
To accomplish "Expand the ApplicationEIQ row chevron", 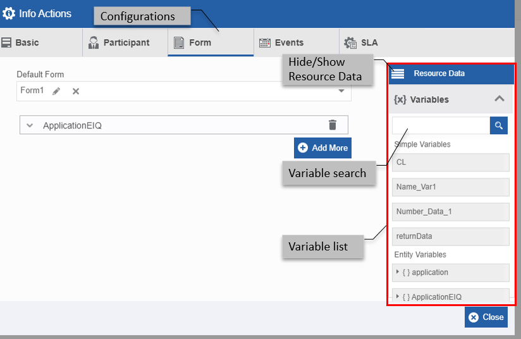I will coord(30,125).
